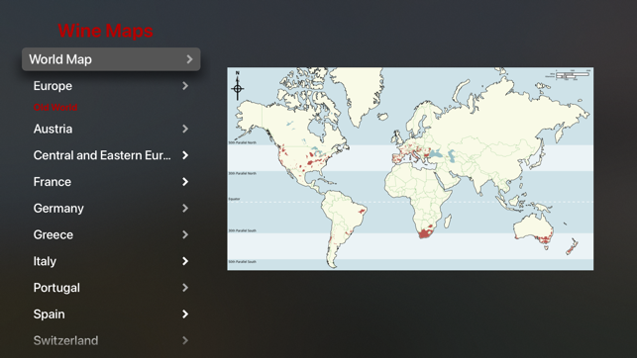Open the Greece wine map entry
Viewport: 637px width, 358px height.
[111, 234]
